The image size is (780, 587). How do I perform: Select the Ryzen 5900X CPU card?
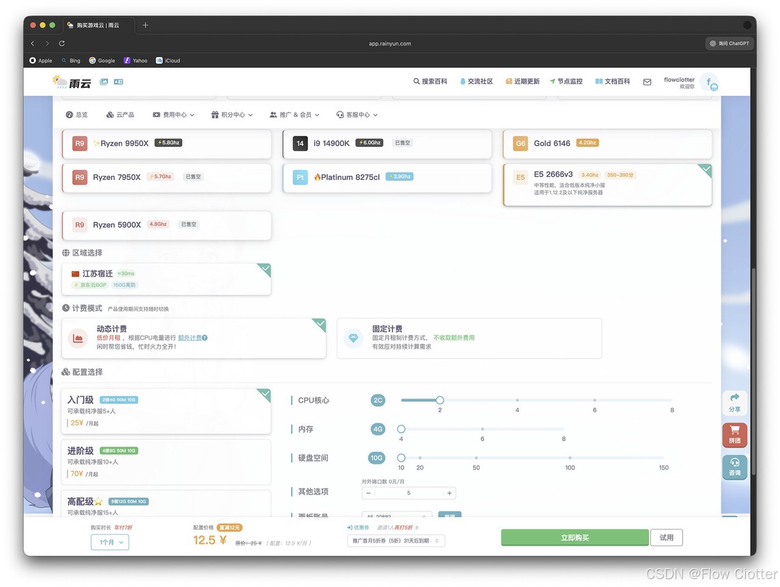166,225
